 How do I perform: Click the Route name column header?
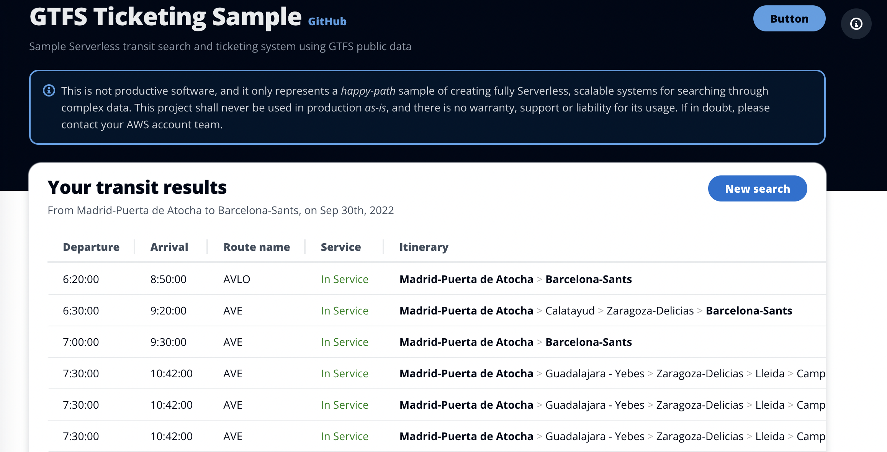coord(257,247)
